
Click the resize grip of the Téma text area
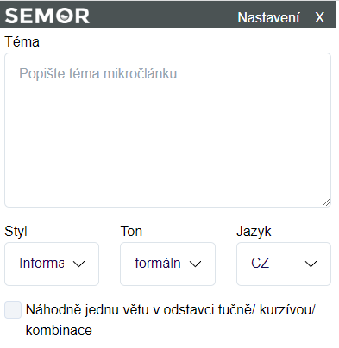tap(326, 202)
